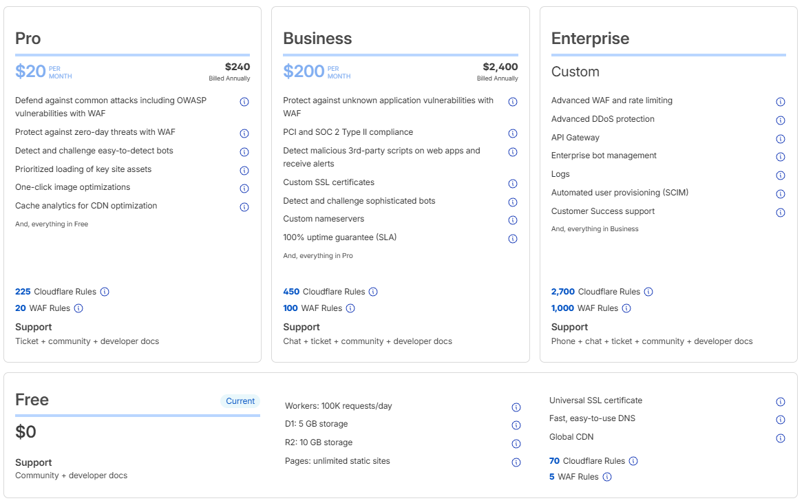Click the 2,700 Cloudflare Rules count
Image resolution: width=804 pixels, height=503 pixels.
point(563,292)
